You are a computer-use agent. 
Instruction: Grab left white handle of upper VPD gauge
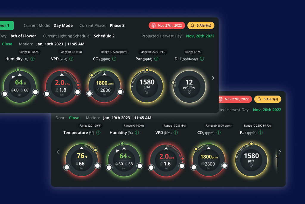47,94
